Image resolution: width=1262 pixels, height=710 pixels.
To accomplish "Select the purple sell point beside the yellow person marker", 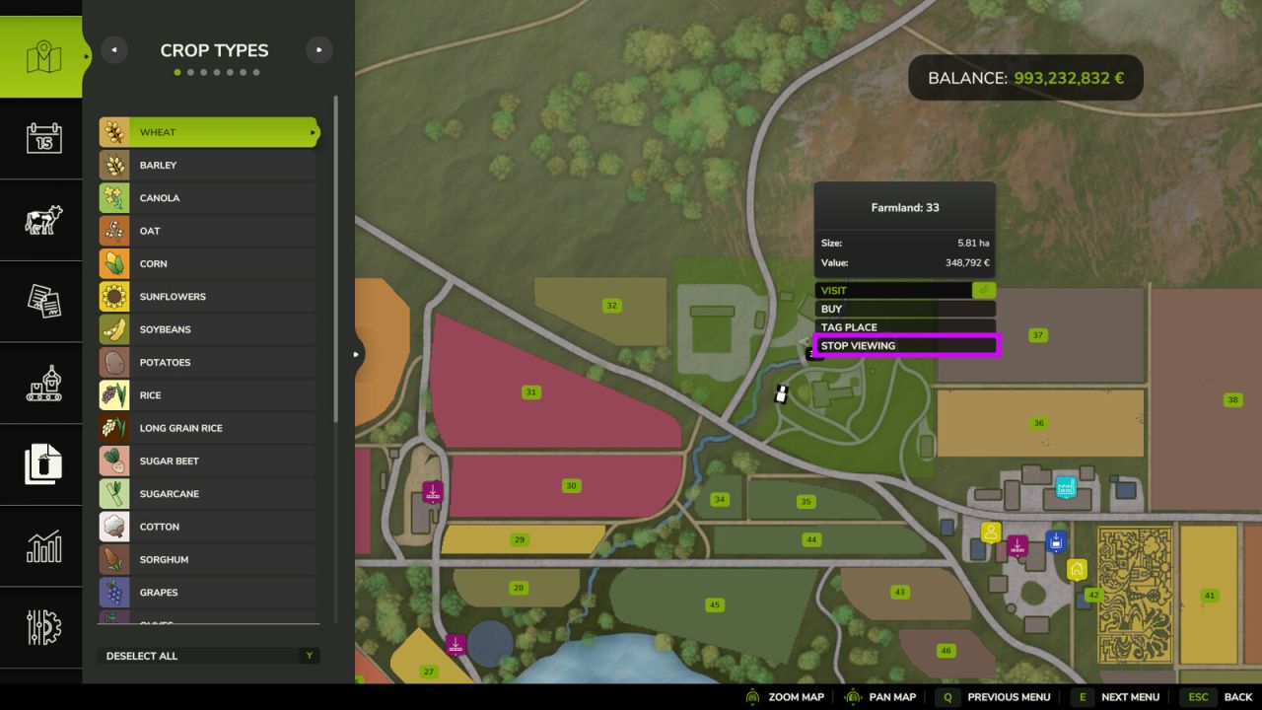I will (1017, 545).
